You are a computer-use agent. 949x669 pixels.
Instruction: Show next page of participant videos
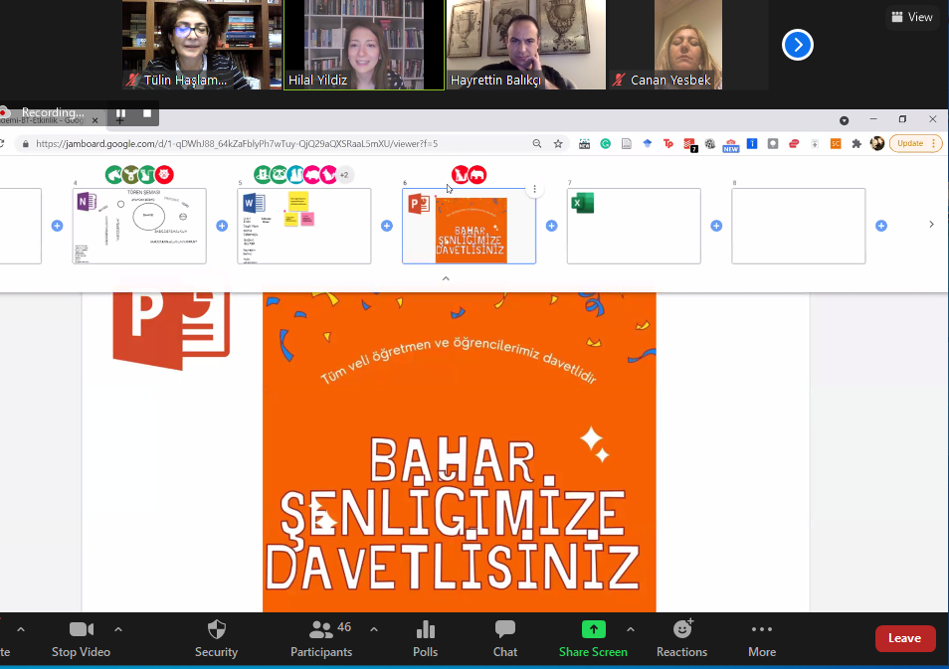[x=798, y=45]
